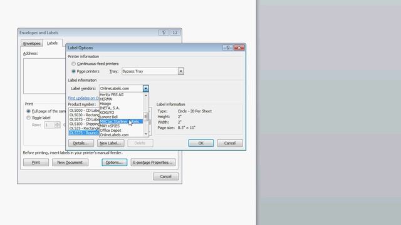
Task: Collapse the Label vendors dropdown arrow
Action: coord(145,89)
